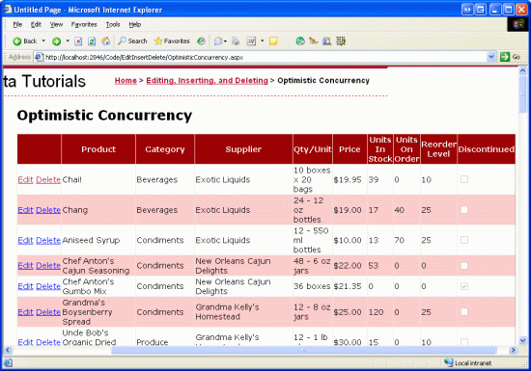This screenshot has height=371, width=531.
Task: Click the horizontal scrollbar right arrow
Action: pos(514,350)
